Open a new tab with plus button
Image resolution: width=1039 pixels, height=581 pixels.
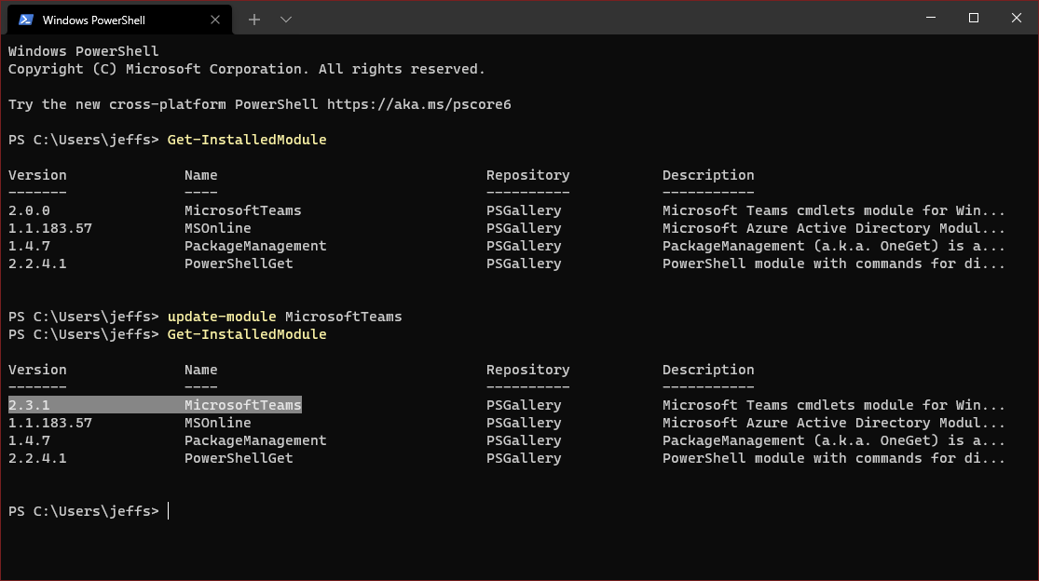(253, 20)
